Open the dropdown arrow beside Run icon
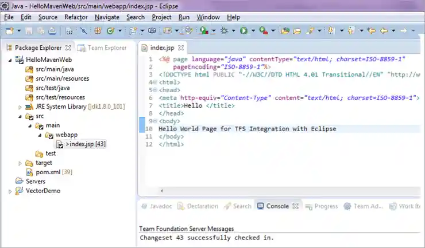The image size is (425, 248). (252, 30)
